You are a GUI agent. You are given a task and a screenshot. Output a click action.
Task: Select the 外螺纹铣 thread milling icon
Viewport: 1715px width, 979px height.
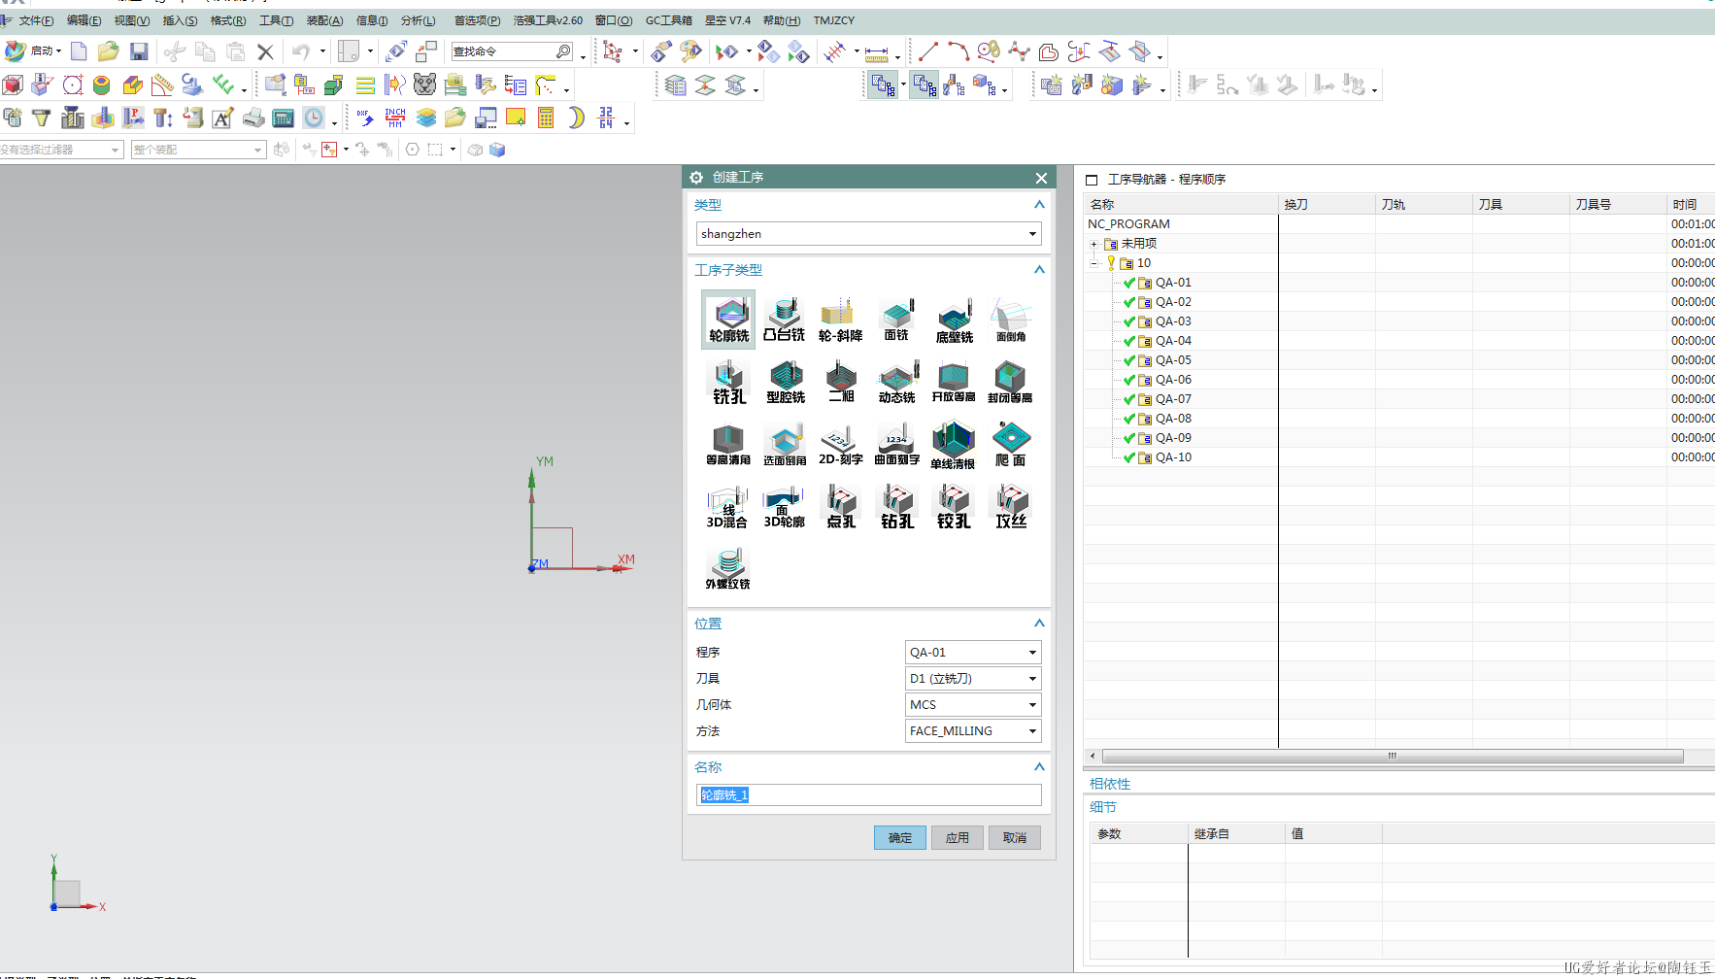tap(728, 568)
